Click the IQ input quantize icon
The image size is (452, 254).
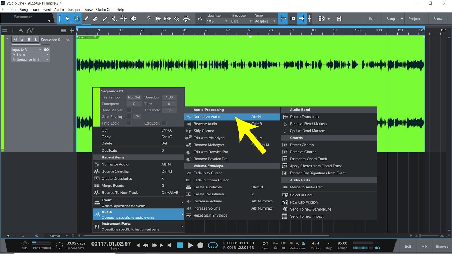pyautogui.click(x=200, y=19)
